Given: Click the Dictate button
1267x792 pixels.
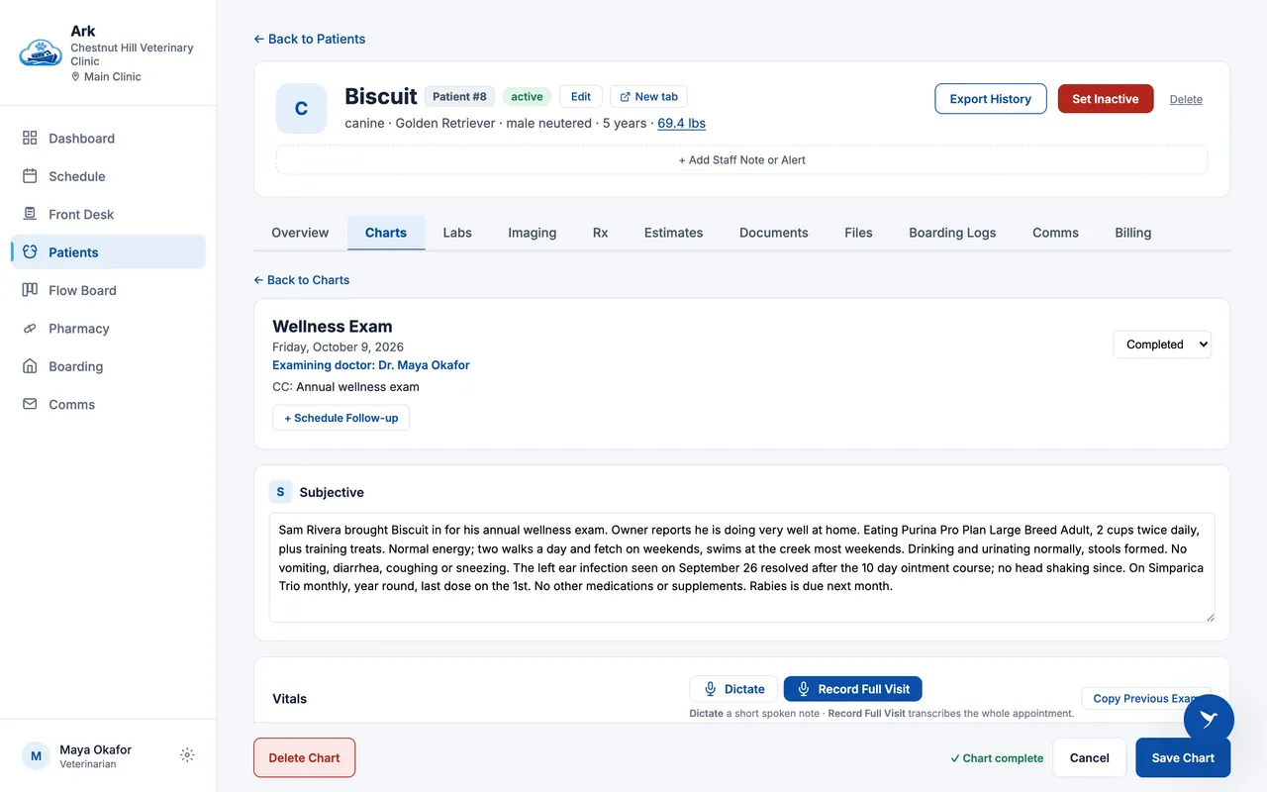Looking at the screenshot, I should pos(733,689).
